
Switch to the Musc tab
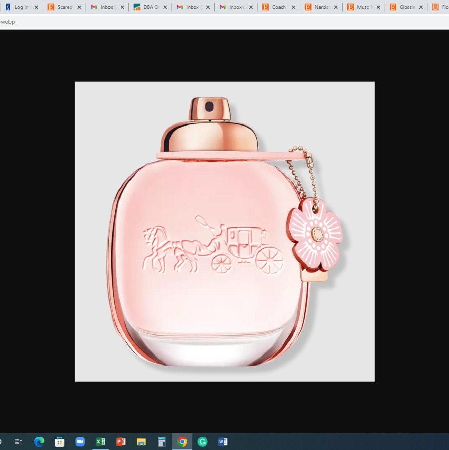[x=364, y=7]
